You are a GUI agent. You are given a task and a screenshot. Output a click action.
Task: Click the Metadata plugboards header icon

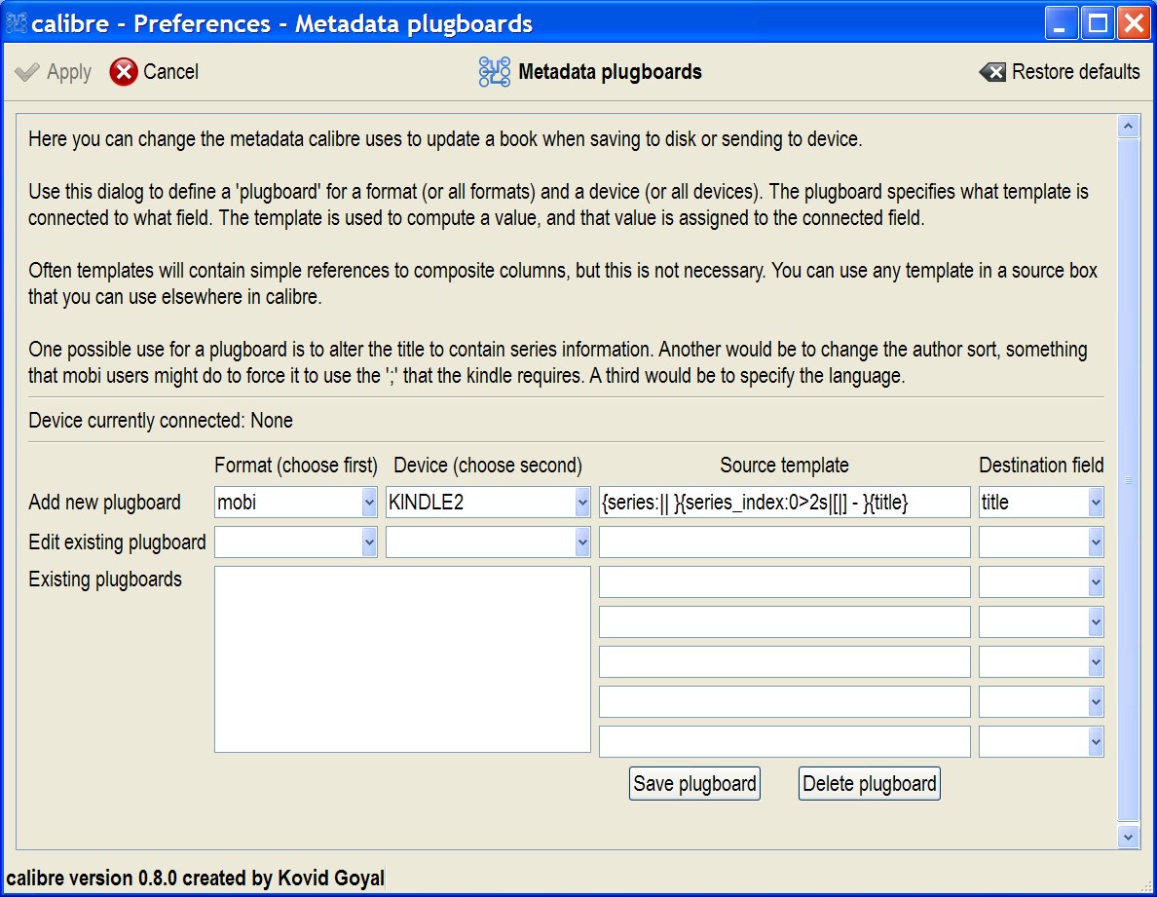[x=495, y=72]
